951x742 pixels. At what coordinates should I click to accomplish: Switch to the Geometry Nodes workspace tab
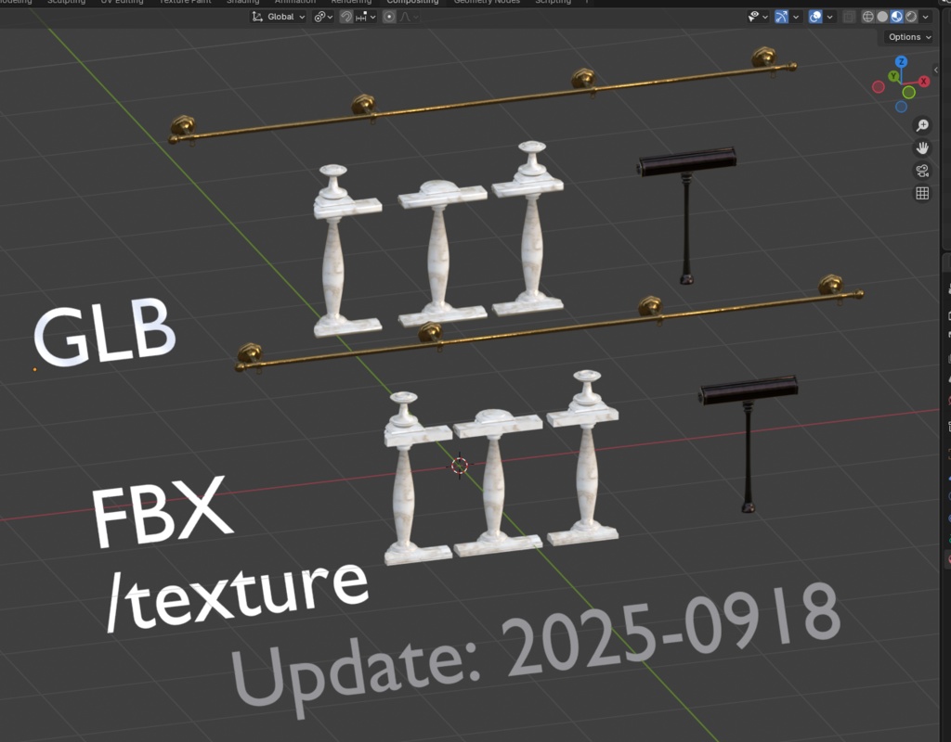pyautogui.click(x=487, y=2)
